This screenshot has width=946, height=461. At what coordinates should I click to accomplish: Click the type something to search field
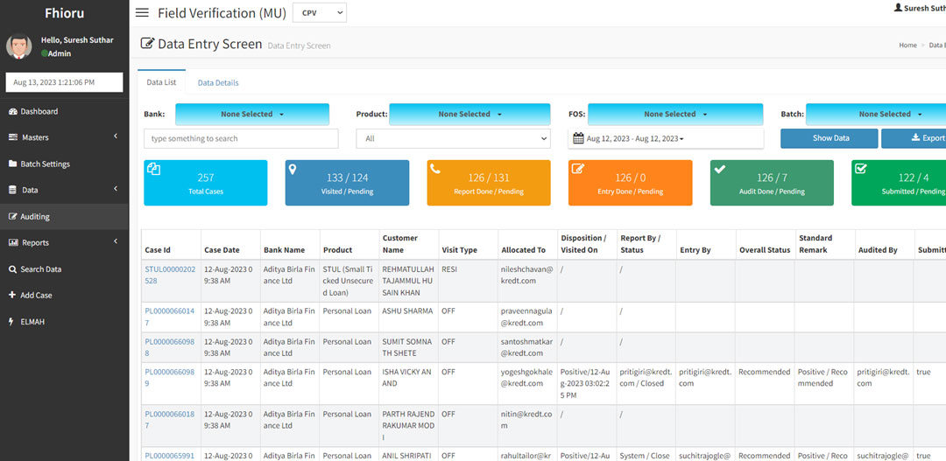(x=241, y=138)
